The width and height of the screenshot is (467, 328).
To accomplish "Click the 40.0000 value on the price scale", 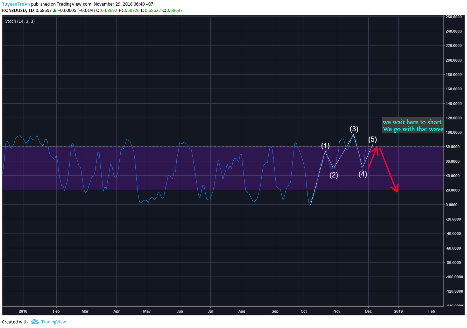I will point(453,176).
